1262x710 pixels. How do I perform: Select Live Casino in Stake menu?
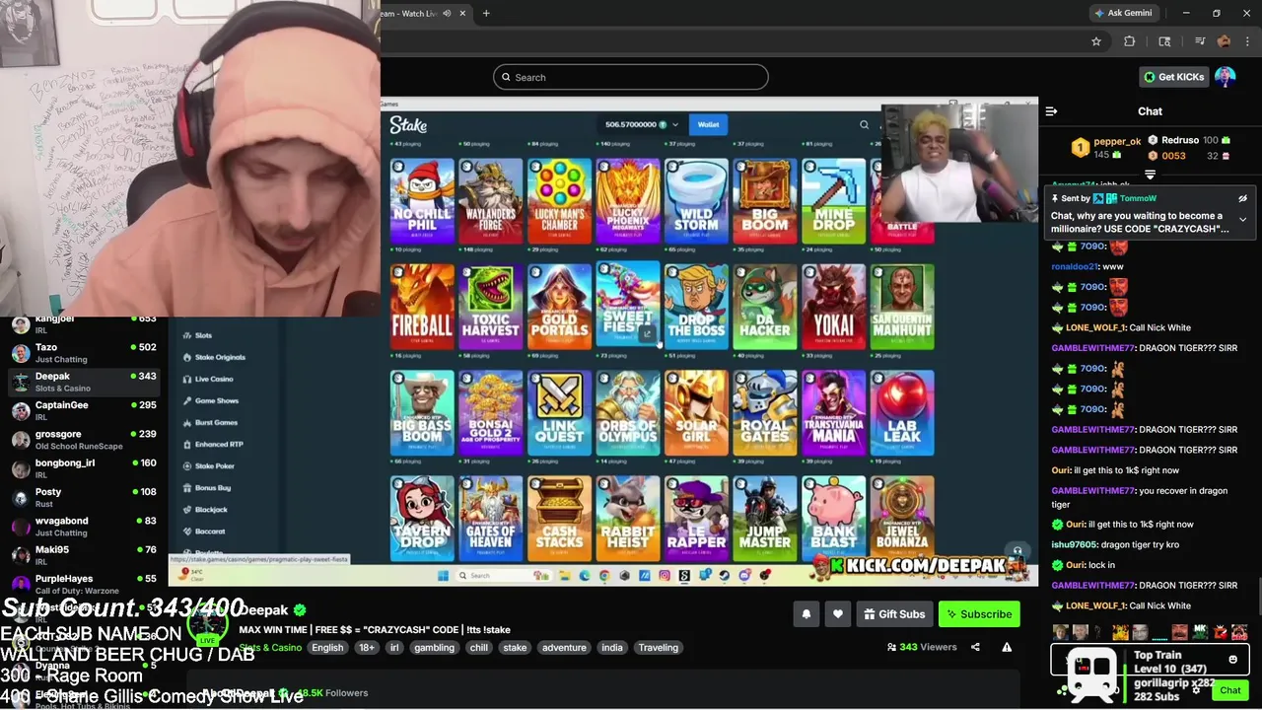coord(213,379)
